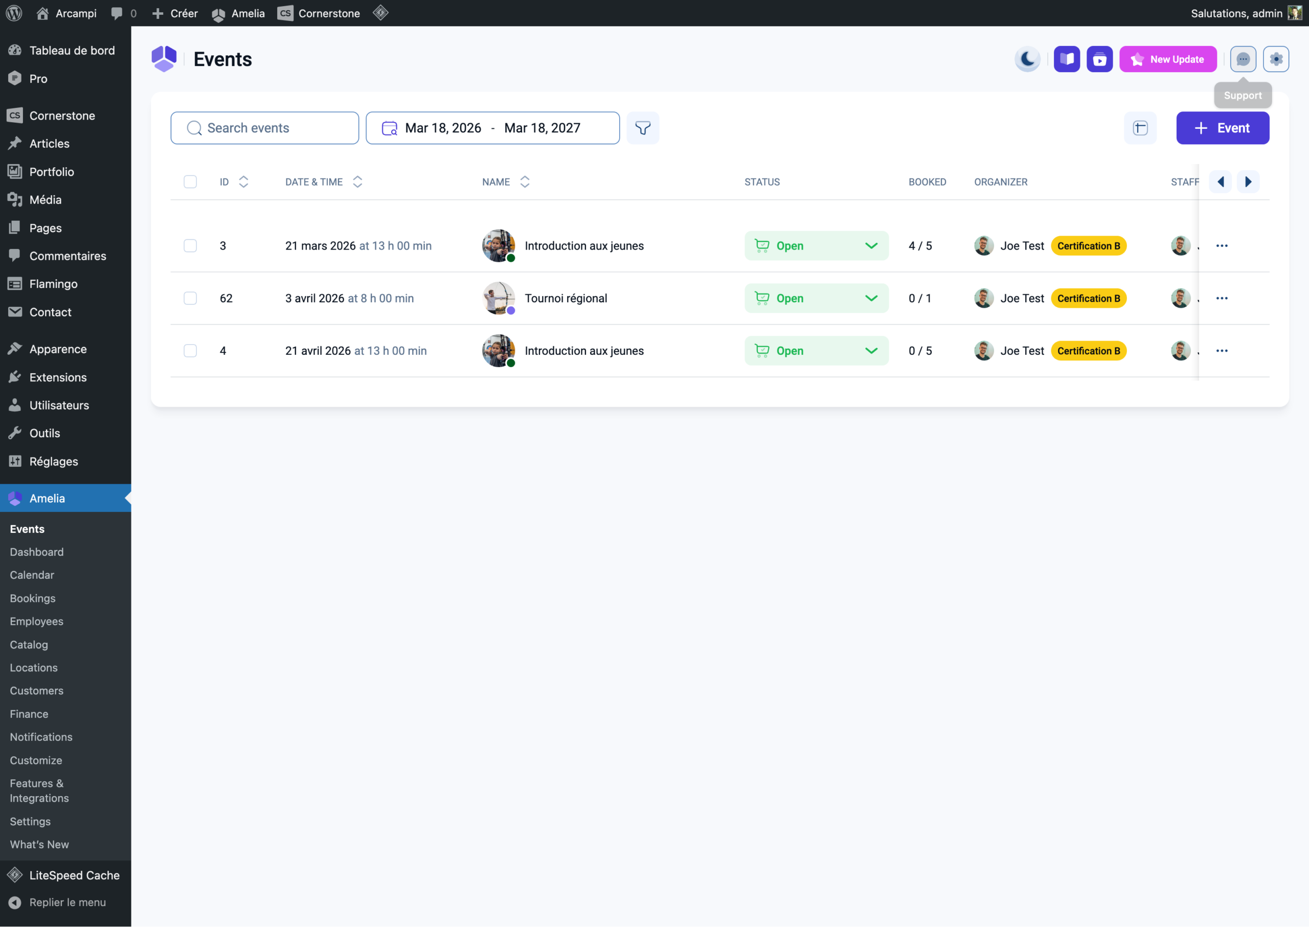Image resolution: width=1309 pixels, height=927 pixels.
Task: Open the documentation book icon
Action: [x=1067, y=59]
